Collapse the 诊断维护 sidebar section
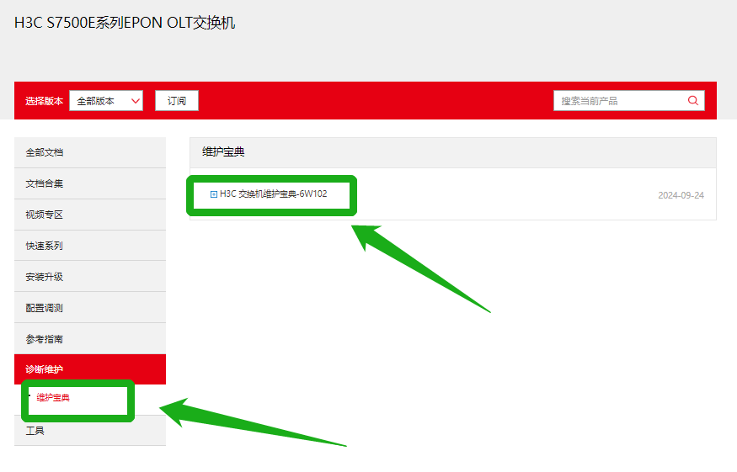Viewport: 737px width, 472px height. click(x=90, y=369)
